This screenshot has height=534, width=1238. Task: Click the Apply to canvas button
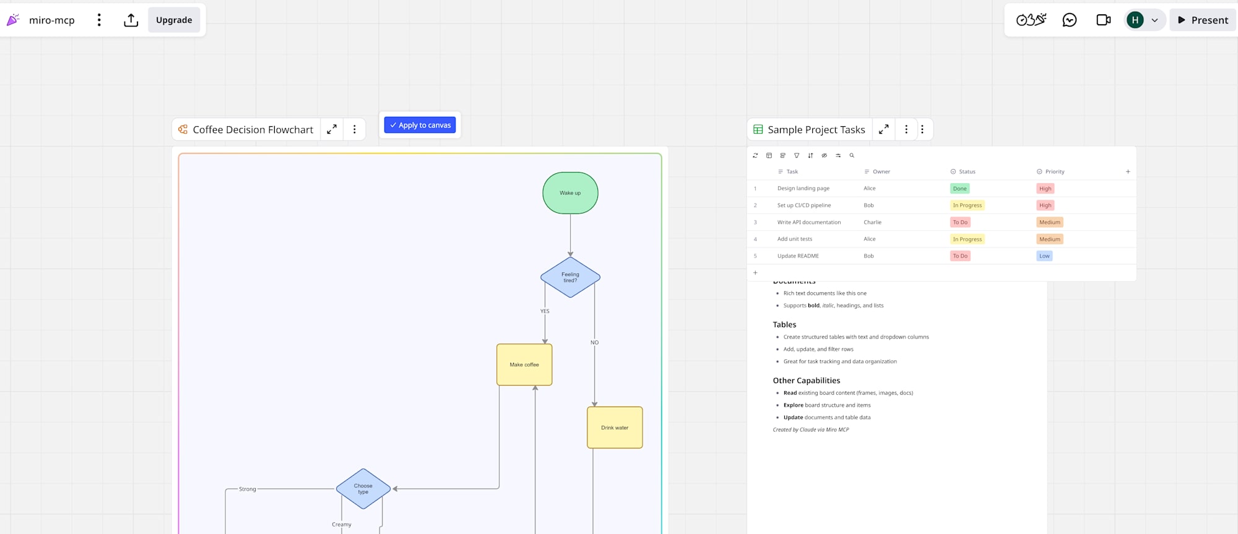point(420,125)
